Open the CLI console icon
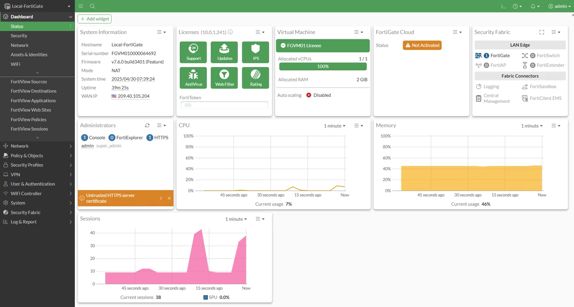The width and height of the screenshot is (574, 307). pos(503,7)
